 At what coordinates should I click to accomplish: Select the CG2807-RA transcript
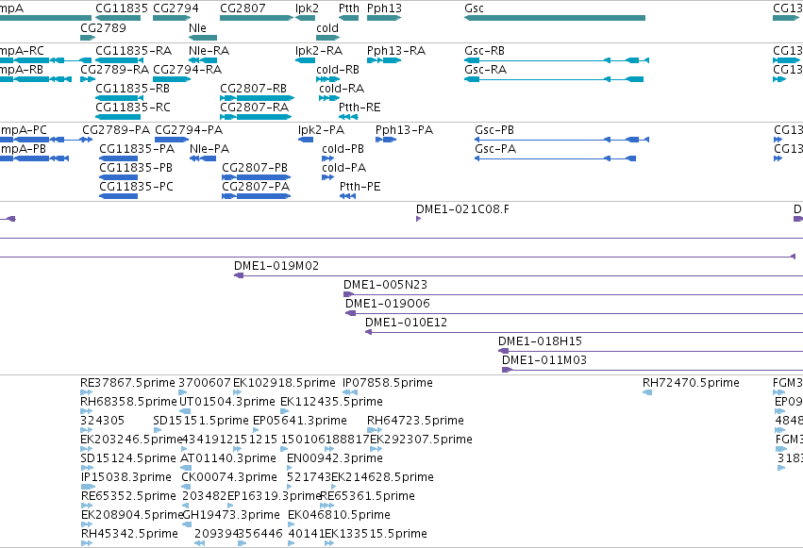click(x=256, y=117)
